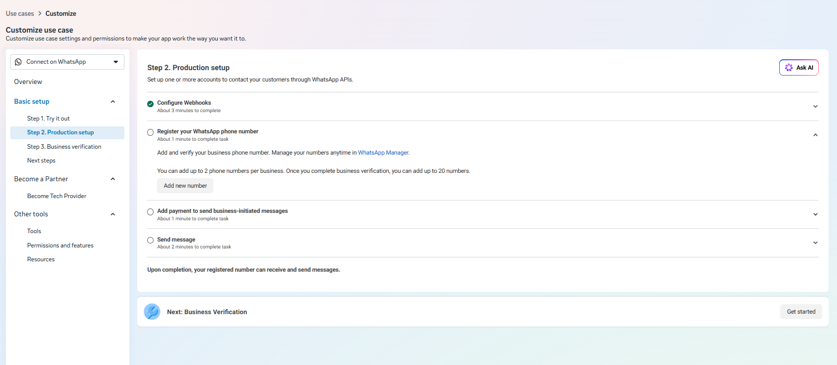
Task: Follow the WhatsApp Manager link
Action: (383, 153)
